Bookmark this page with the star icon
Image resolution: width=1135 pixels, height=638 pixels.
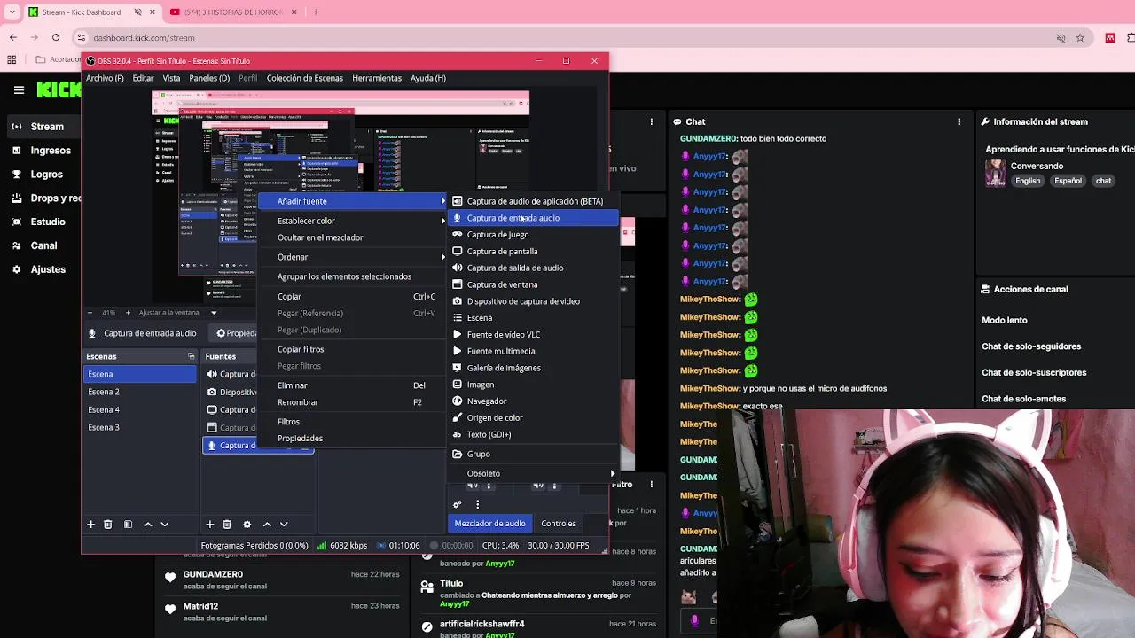tap(1080, 38)
